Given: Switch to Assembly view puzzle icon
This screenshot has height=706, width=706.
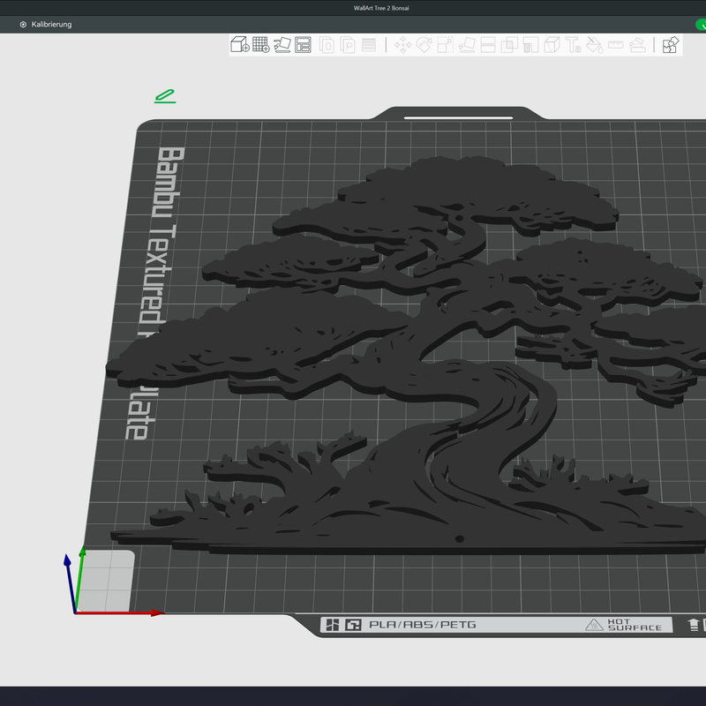Looking at the screenshot, I should [x=671, y=45].
